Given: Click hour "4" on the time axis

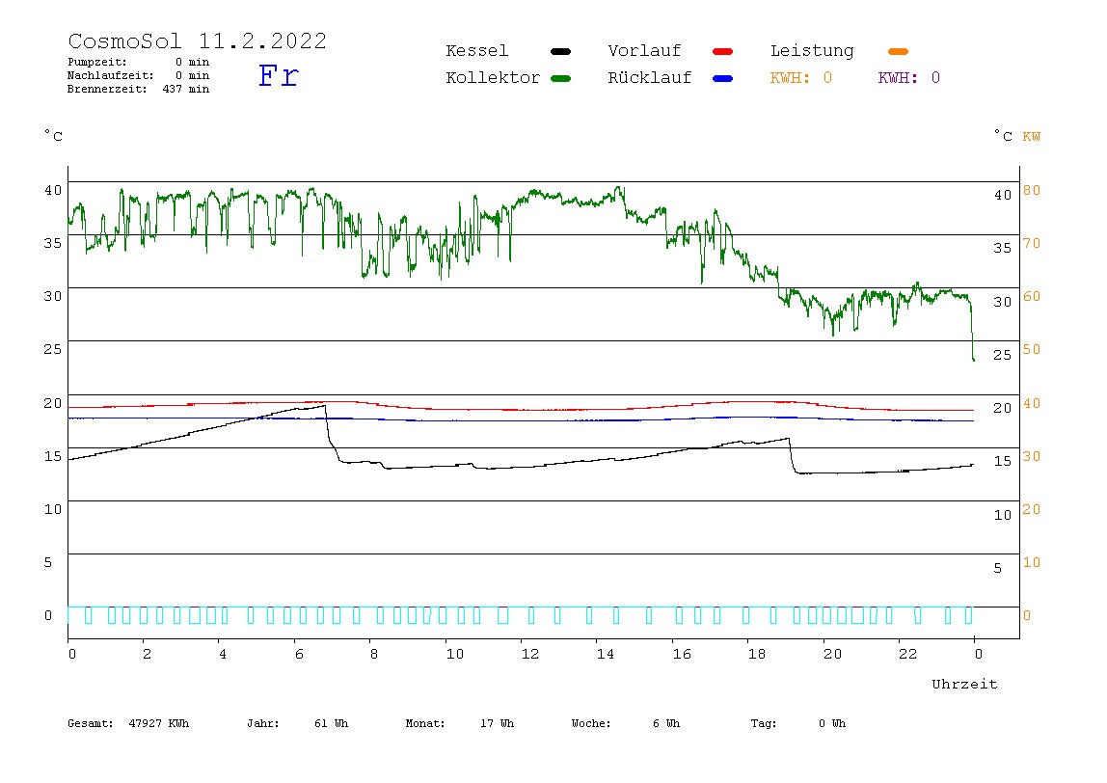Looking at the screenshot, I should tap(223, 655).
